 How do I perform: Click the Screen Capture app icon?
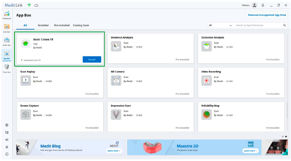click(25, 114)
